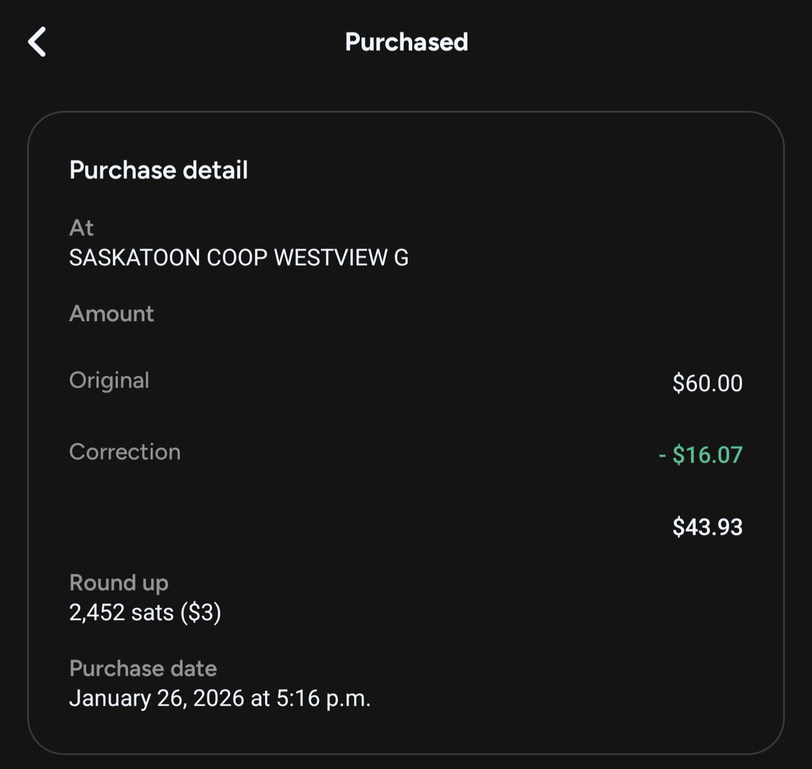Click the 2,452 sats value
This screenshot has height=769, width=812.
click(x=121, y=613)
